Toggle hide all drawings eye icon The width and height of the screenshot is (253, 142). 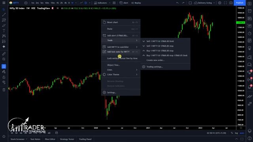(4, 82)
